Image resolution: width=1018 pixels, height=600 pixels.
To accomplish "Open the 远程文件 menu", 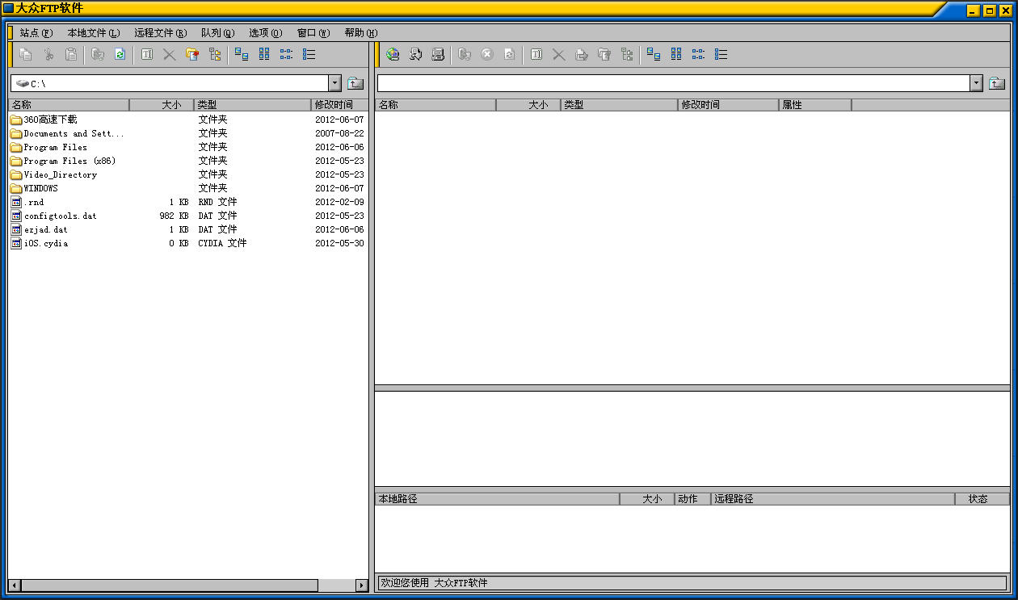I will tap(161, 33).
